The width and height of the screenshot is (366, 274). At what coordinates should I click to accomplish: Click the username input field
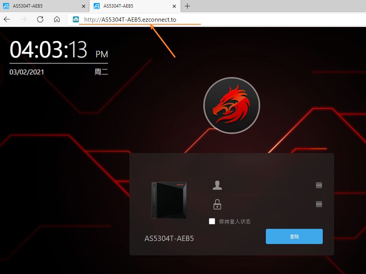coord(267,185)
